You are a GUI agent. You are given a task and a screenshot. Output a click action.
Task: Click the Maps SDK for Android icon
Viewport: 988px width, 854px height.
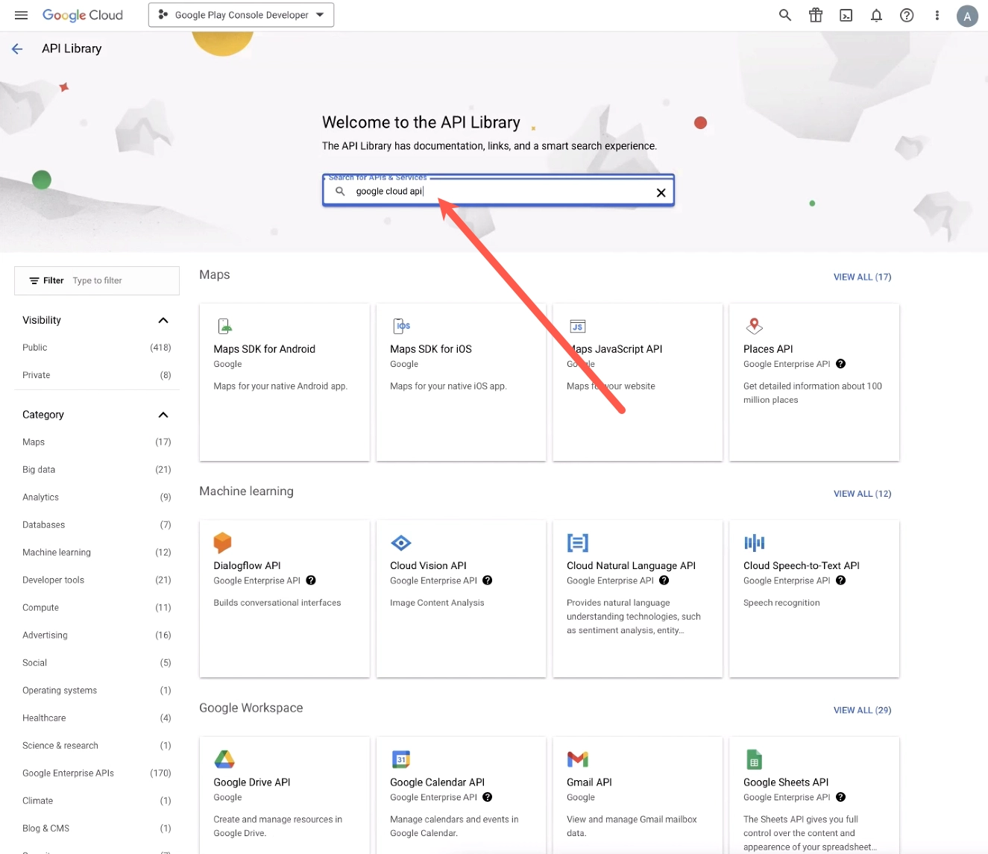click(x=225, y=326)
